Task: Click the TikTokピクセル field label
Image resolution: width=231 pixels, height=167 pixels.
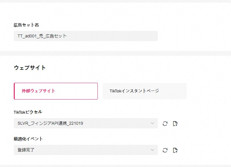Action: [28, 112]
